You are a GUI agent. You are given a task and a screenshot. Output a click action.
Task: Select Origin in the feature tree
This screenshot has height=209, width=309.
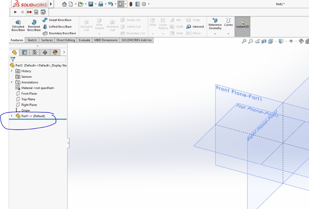[x=23, y=110]
